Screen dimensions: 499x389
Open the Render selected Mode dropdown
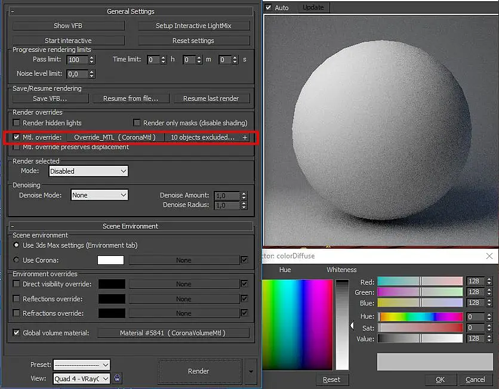pyautogui.click(x=88, y=171)
